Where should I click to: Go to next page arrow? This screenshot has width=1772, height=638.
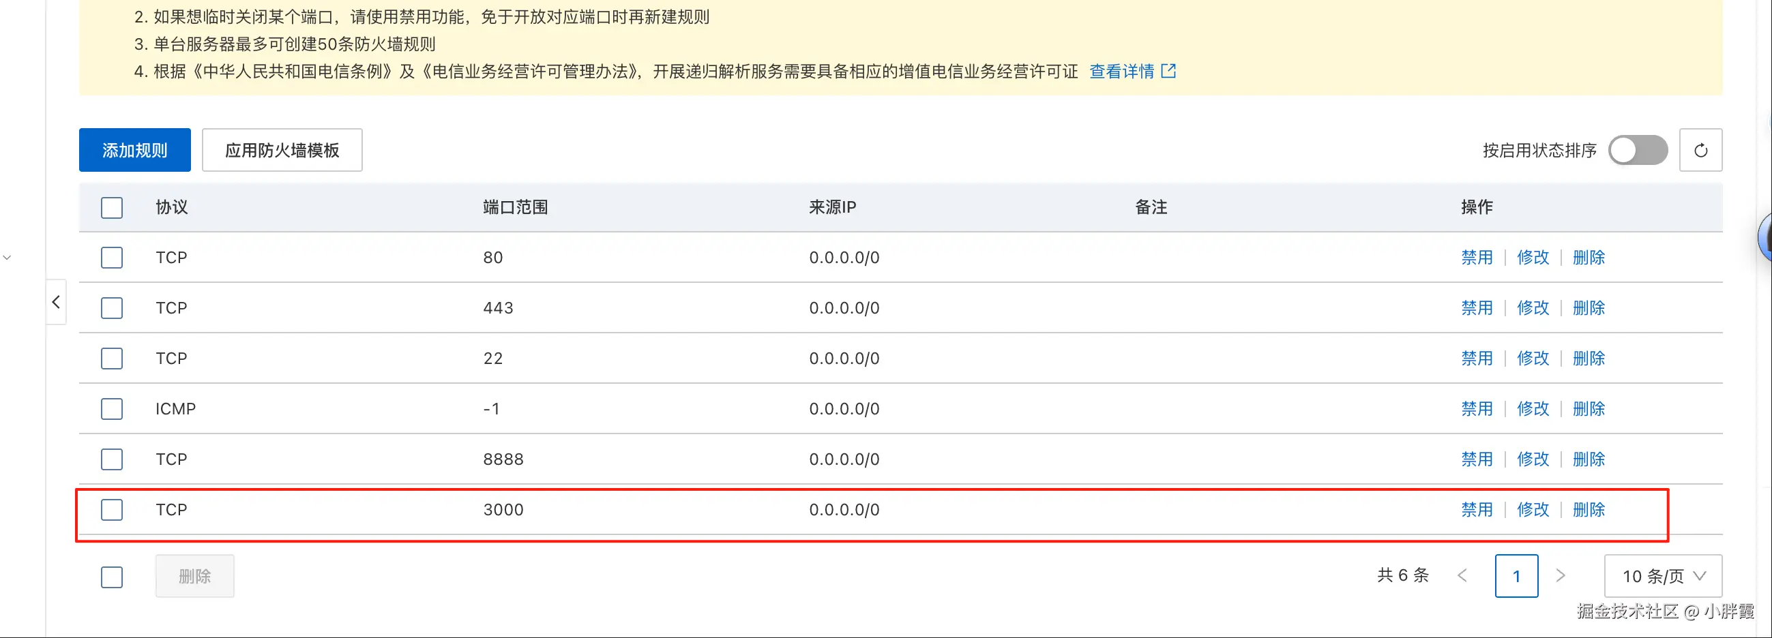pyautogui.click(x=1560, y=575)
